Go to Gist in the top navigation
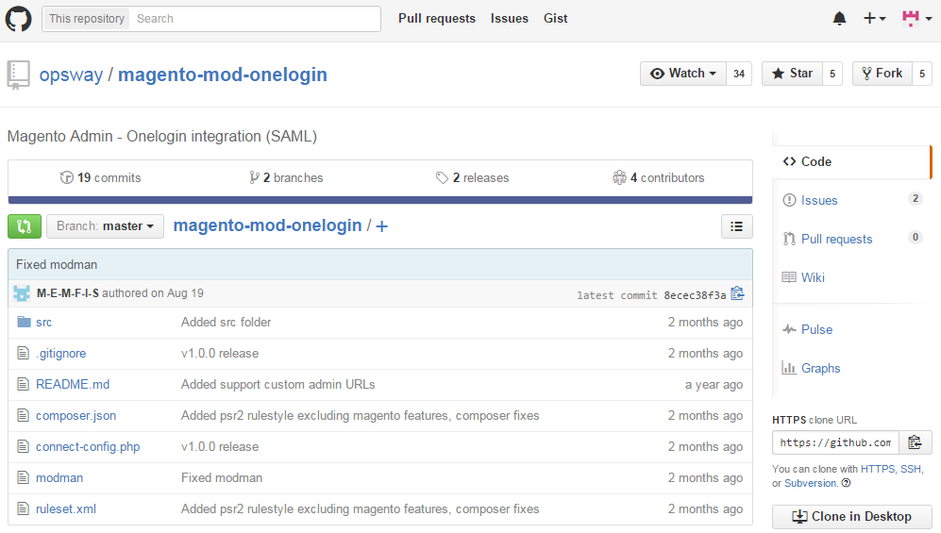941x533 pixels. pos(555,19)
